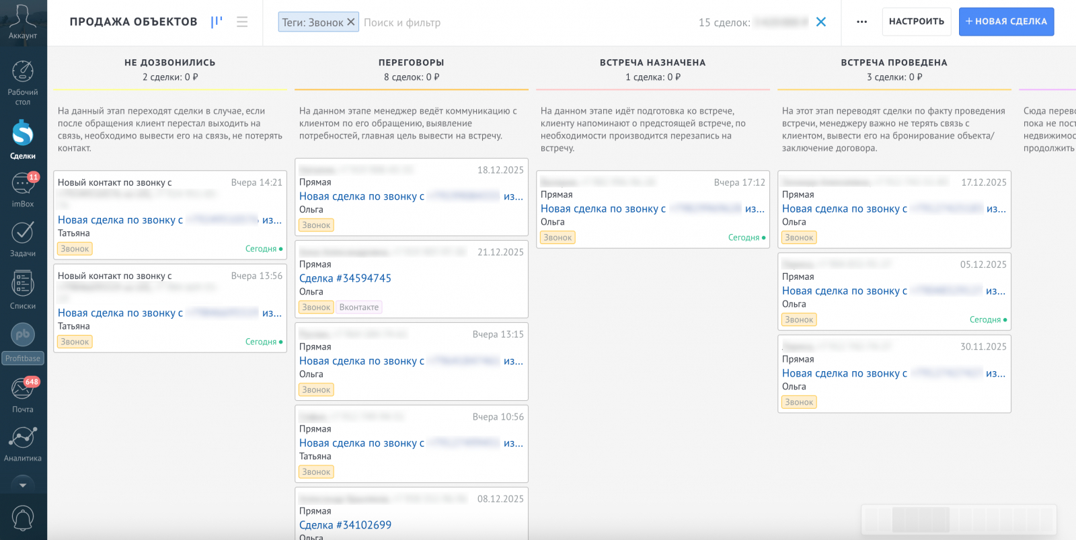Create a deal with НОВАЯ СДЕЛКА button
Viewport: 1076px width, 540px height.
[1006, 22]
